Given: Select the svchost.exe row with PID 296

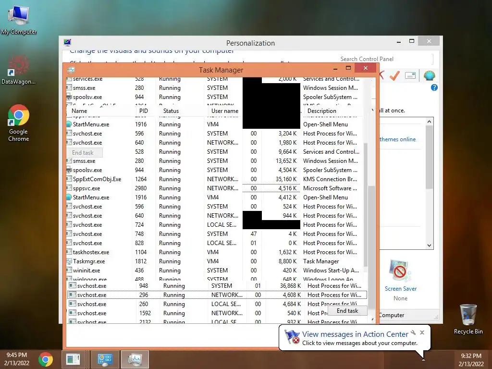Looking at the screenshot, I should (x=217, y=295).
